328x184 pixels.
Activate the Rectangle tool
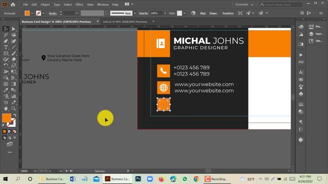tap(6, 53)
